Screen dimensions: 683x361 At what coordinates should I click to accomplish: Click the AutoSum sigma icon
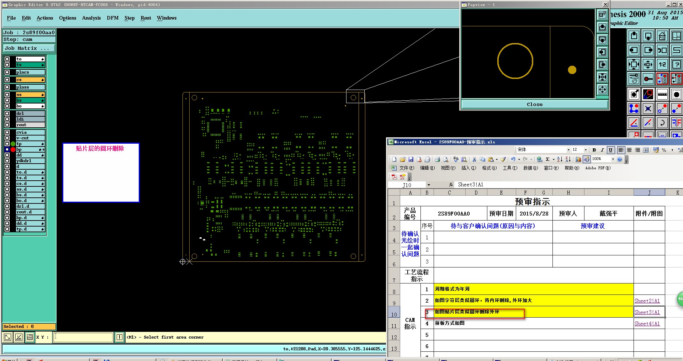pos(548,159)
